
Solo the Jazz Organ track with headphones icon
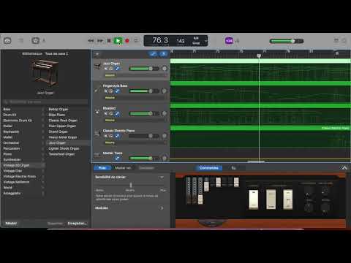point(111,69)
